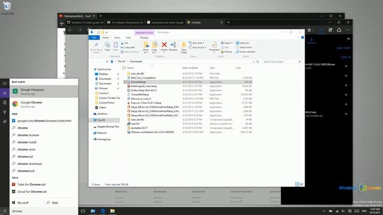Open the Easy access dropdown
The image size is (383, 215).
click(197, 47)
